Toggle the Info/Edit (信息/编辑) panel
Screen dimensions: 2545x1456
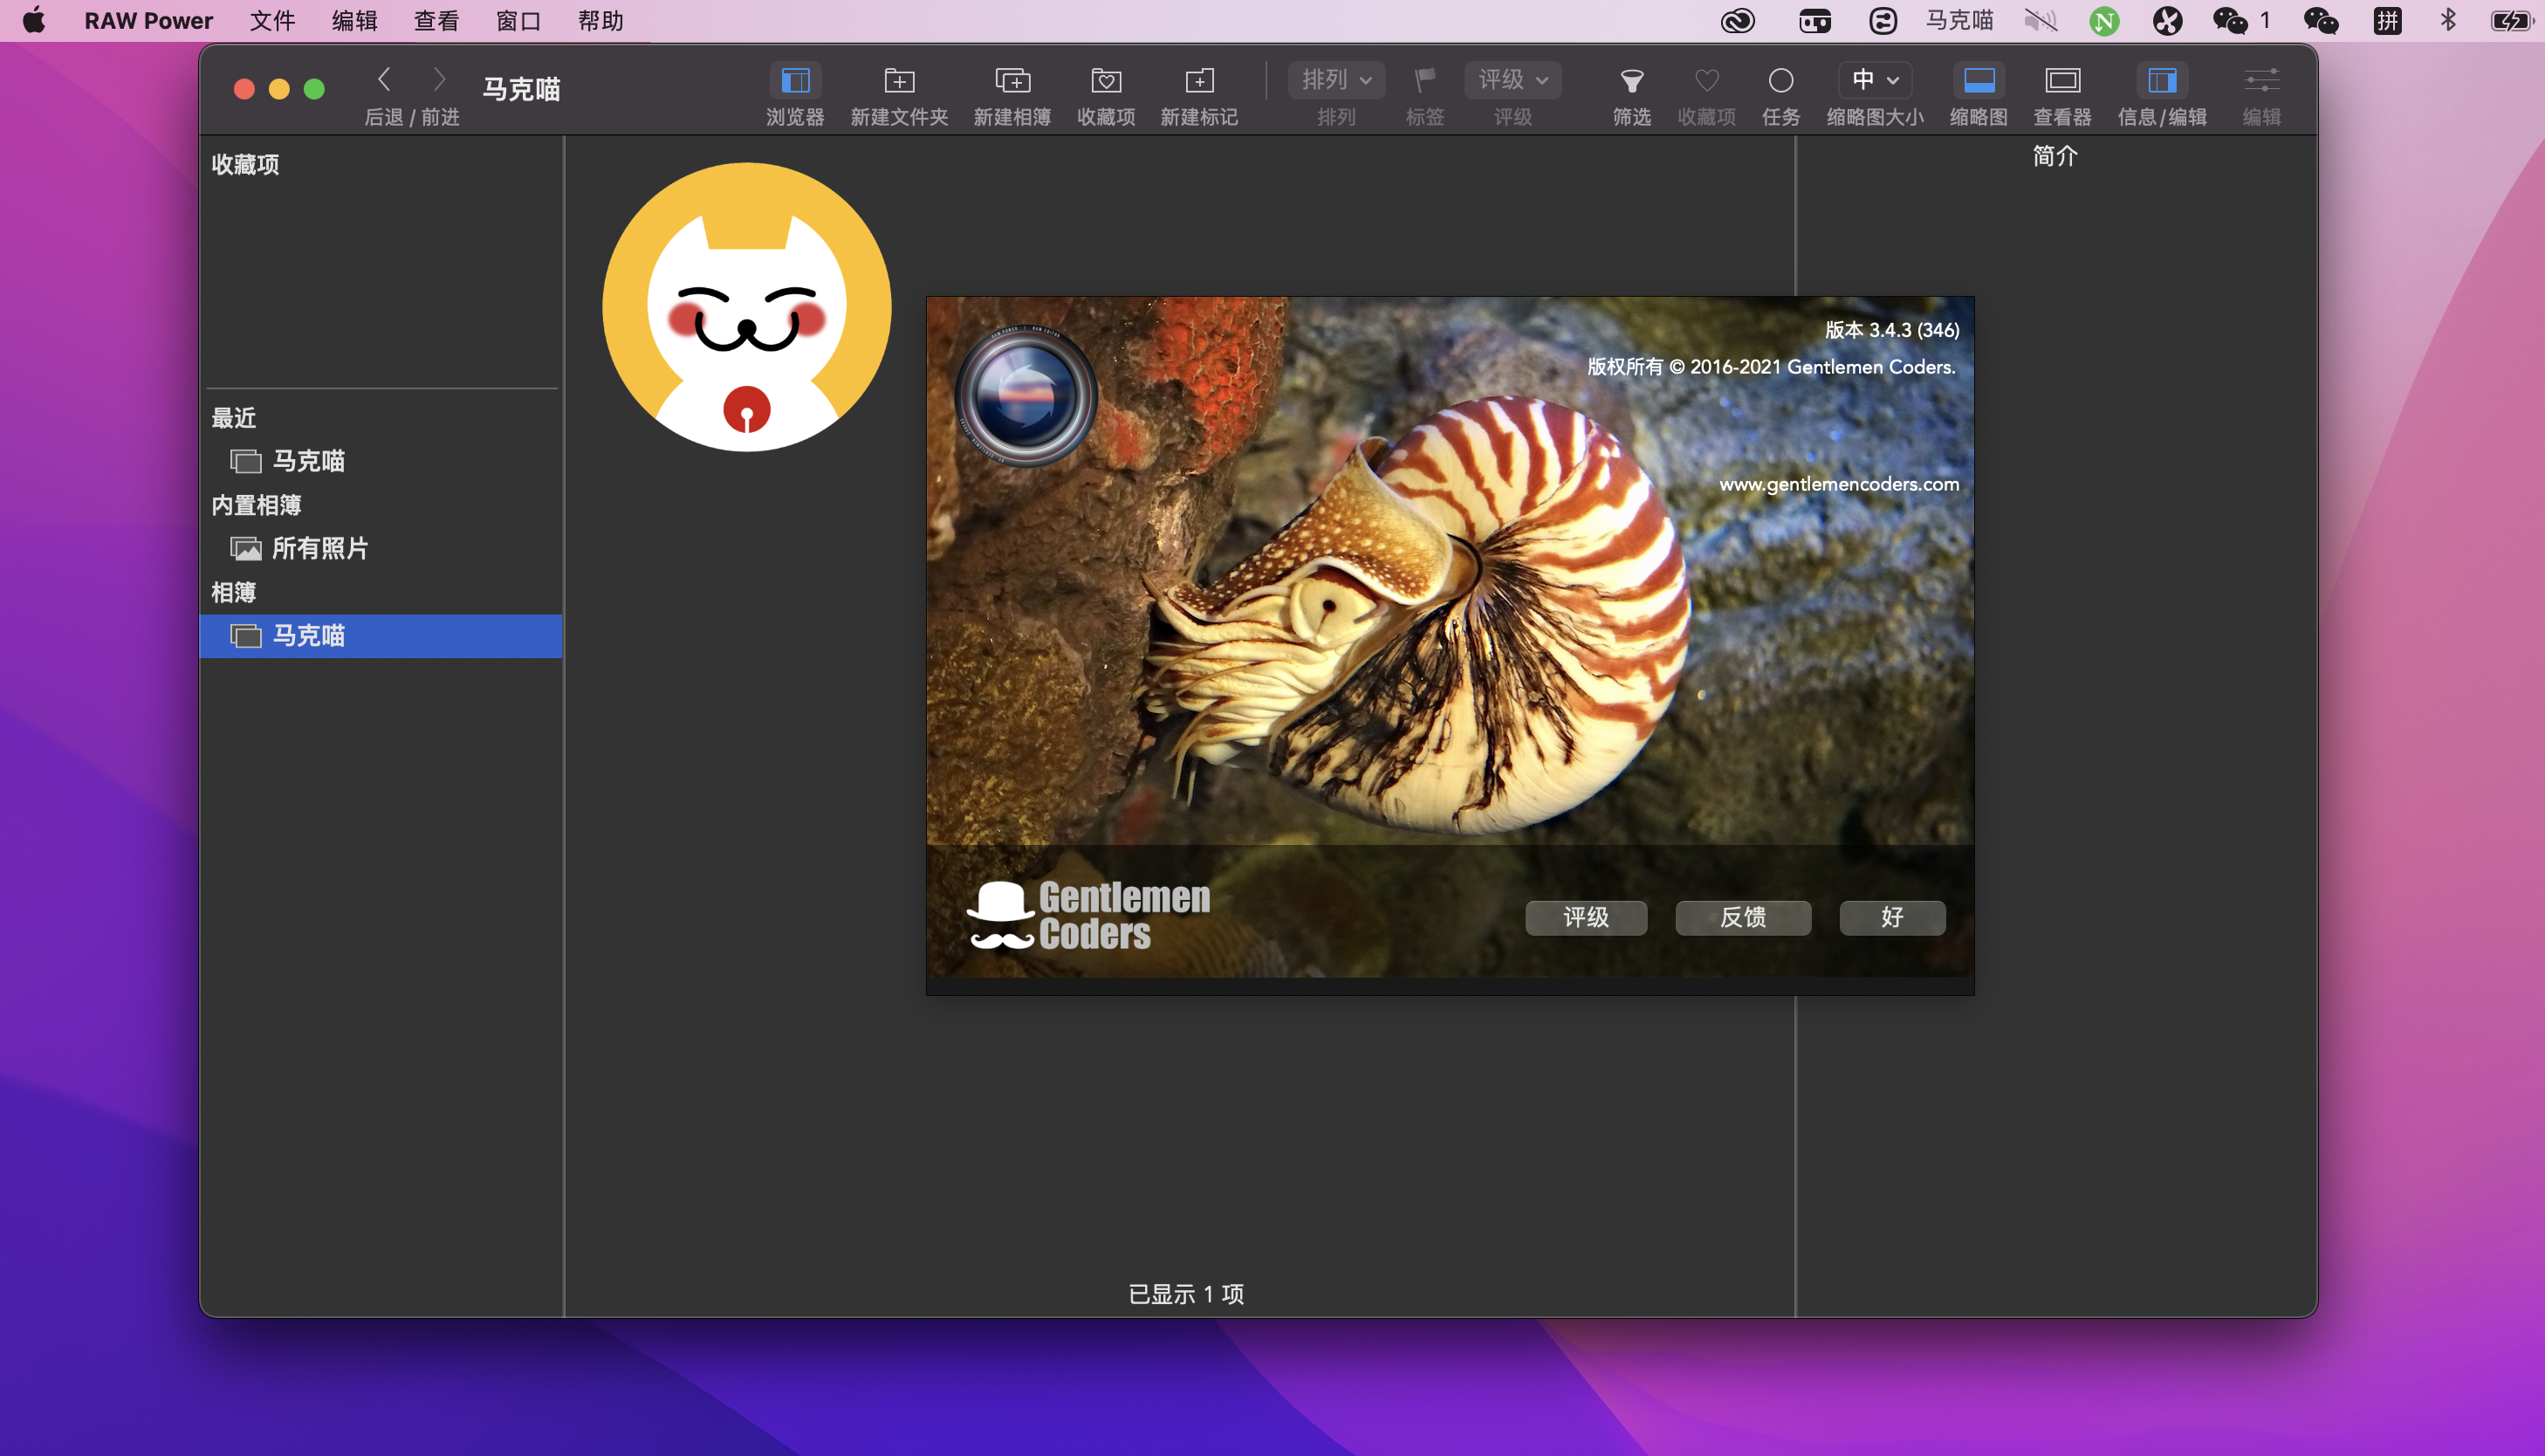[2161, 80]
